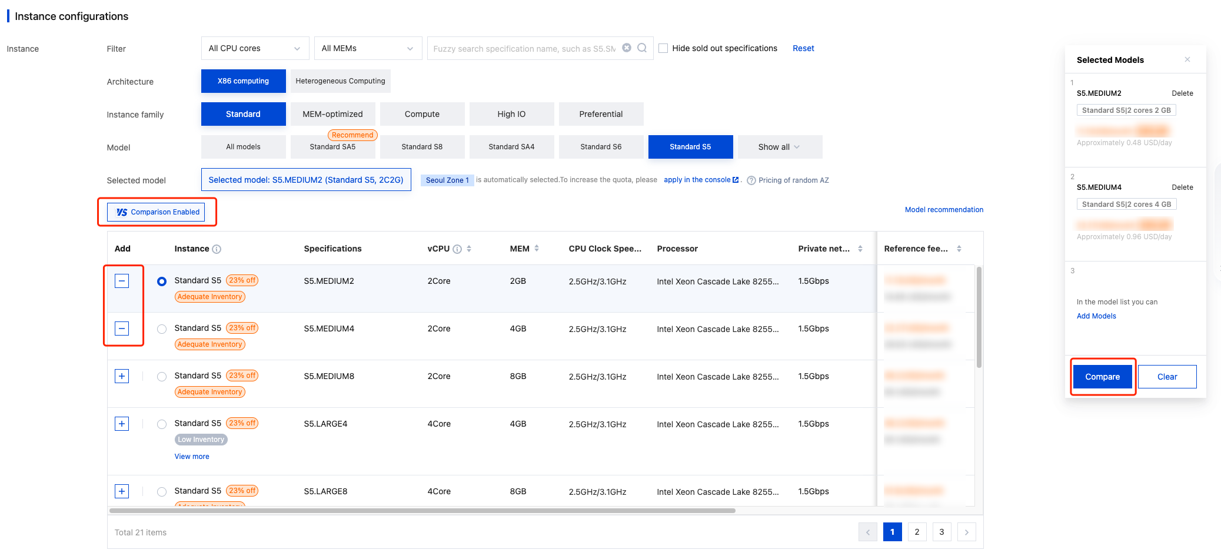Click the info icon next to Instance header
This screenshot has height=553, width=1221.
point(217,249)
